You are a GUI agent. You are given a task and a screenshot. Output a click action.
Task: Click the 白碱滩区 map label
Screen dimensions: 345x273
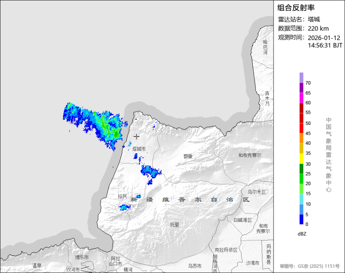[243, 220]
